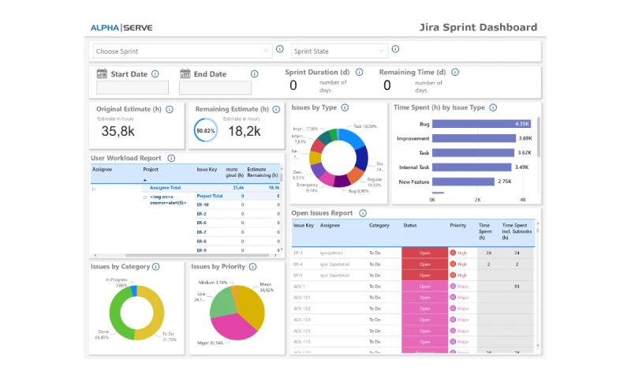Click the info icon beside Sprint State
Screen dimensions: 631x379
397,50
